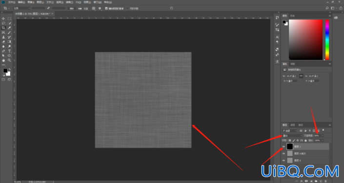Open crop settings gear menu

pos(100,8)
